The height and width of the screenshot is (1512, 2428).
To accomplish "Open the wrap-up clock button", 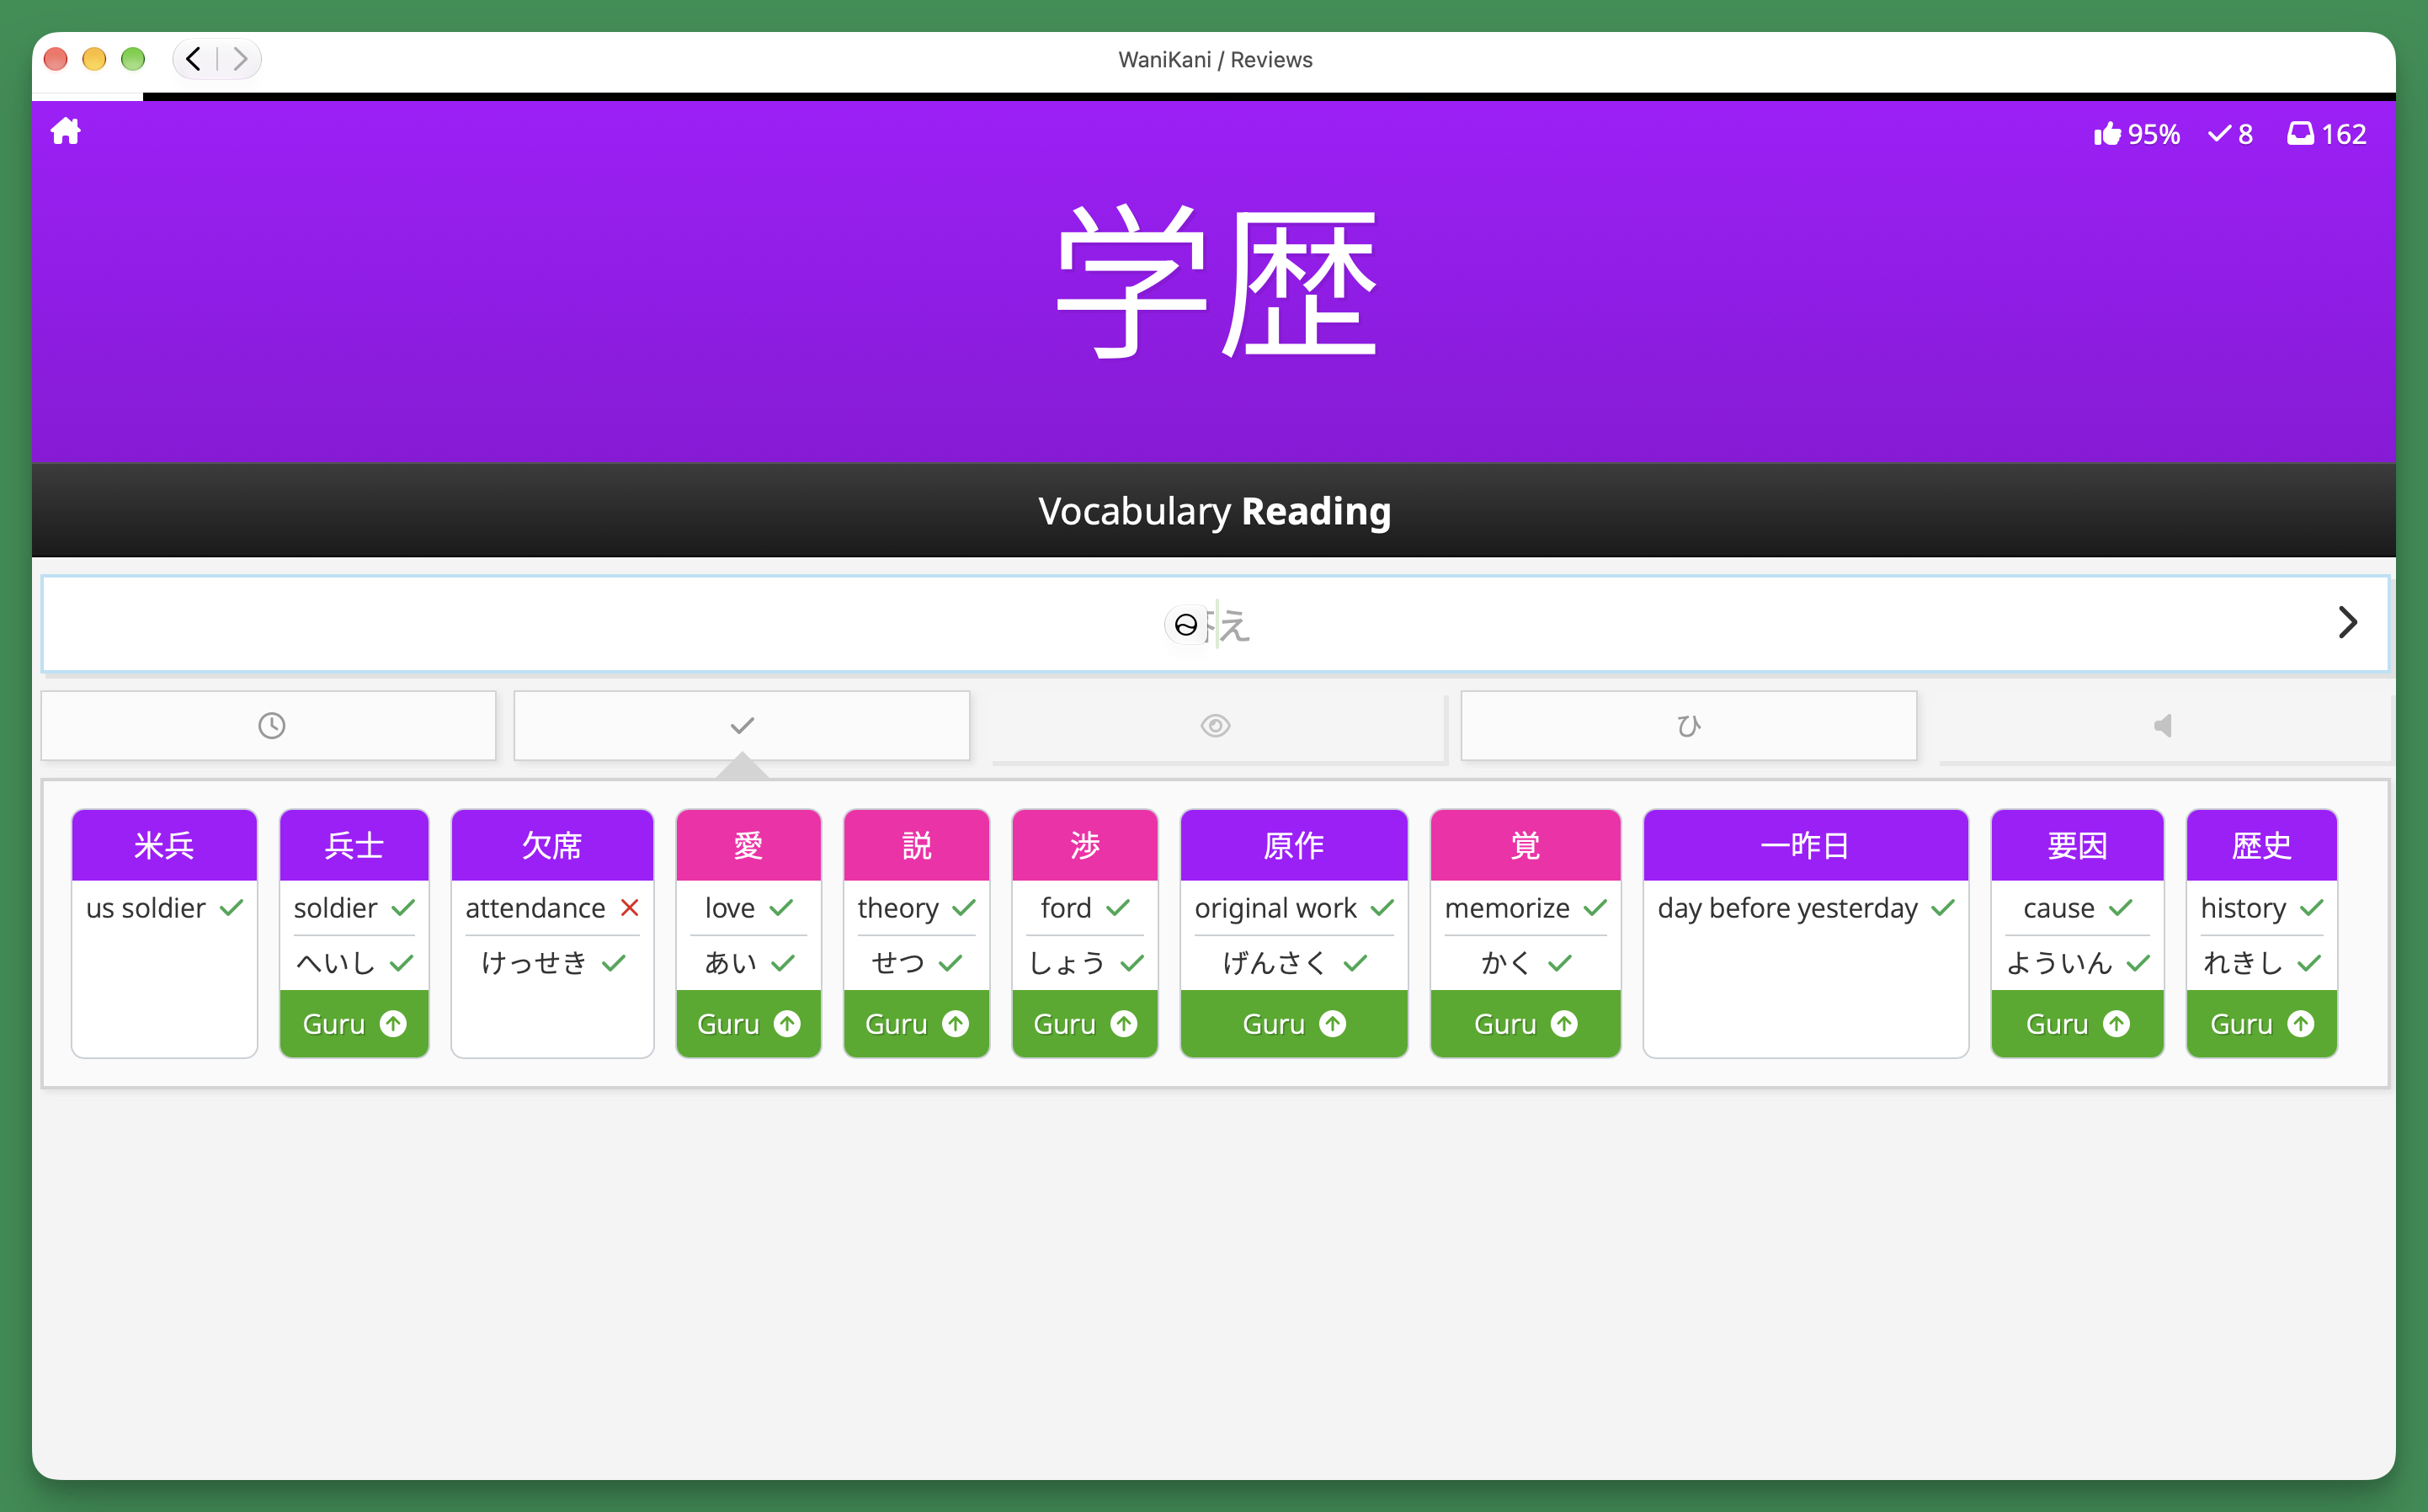I will pos(269,725).
